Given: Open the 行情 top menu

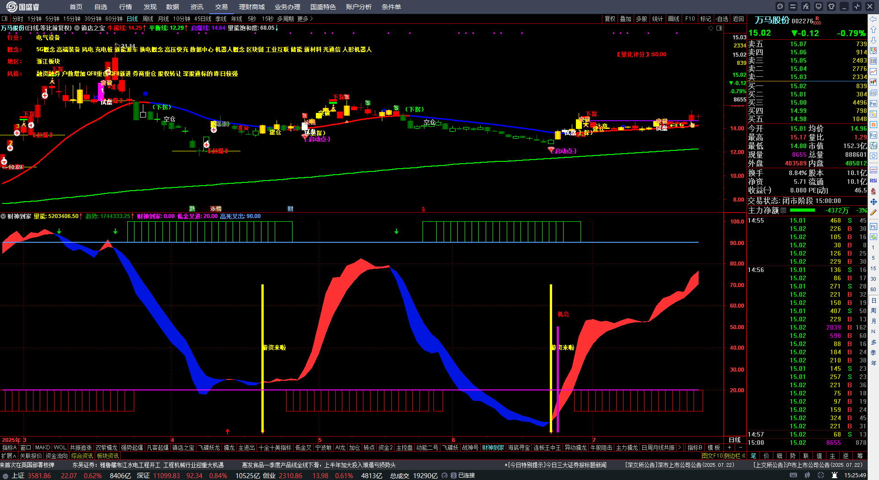Looking at the screenshot, I should (x=125, y=7).
